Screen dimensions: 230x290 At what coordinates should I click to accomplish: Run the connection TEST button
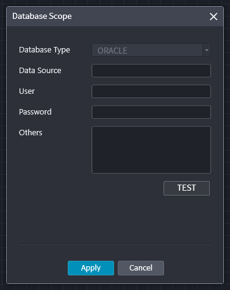click(x=187, y=188)
